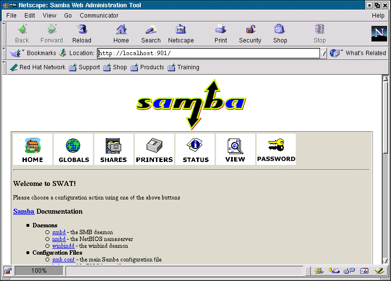Open the smb.conf documentation link

(63, 260)
